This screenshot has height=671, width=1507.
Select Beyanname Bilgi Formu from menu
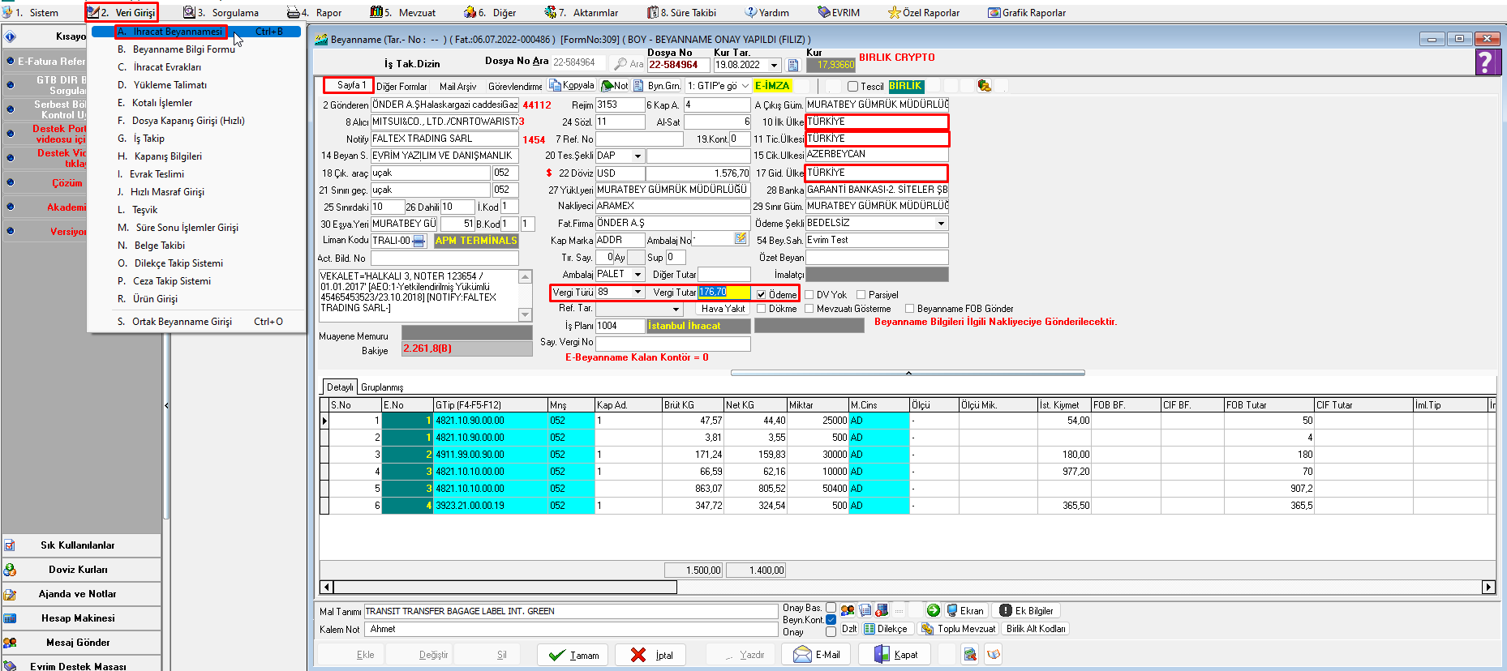[x=184, y=49]
